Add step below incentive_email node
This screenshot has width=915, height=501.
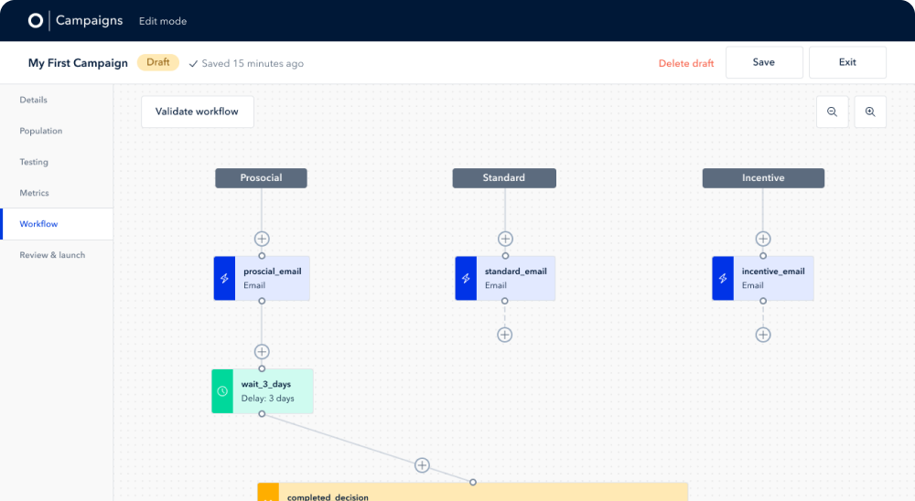tap(763, 335)
